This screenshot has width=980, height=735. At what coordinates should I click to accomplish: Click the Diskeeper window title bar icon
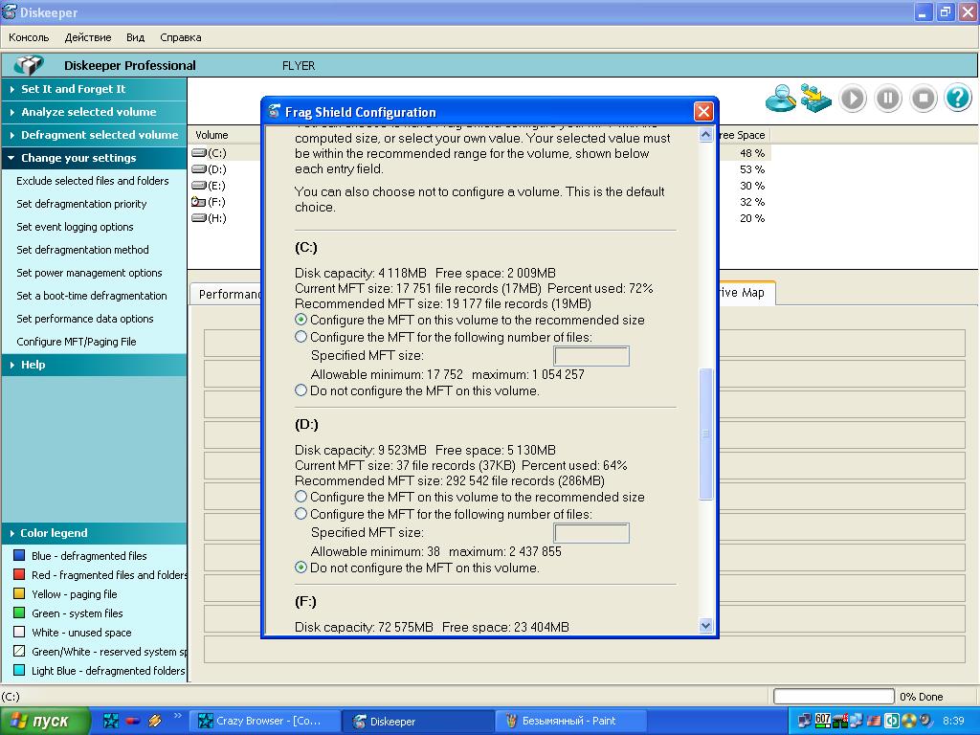10,11
